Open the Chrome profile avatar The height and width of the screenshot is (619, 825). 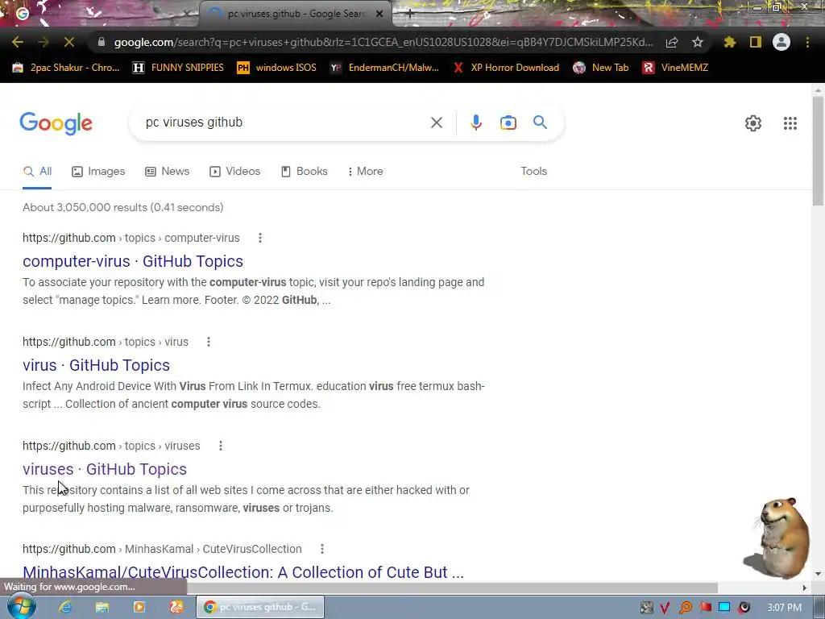click(781, 42)
